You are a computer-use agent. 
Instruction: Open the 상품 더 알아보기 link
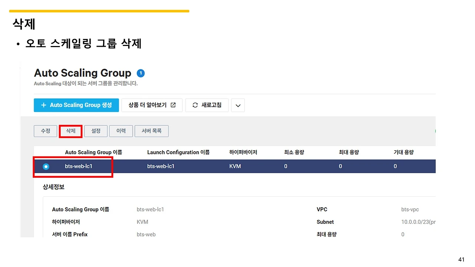click(152, 105)
